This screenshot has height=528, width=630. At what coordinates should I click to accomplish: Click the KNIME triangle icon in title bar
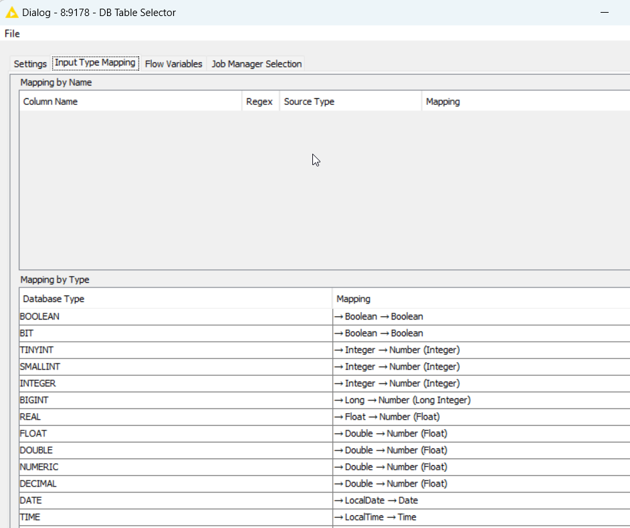[11, 13]
